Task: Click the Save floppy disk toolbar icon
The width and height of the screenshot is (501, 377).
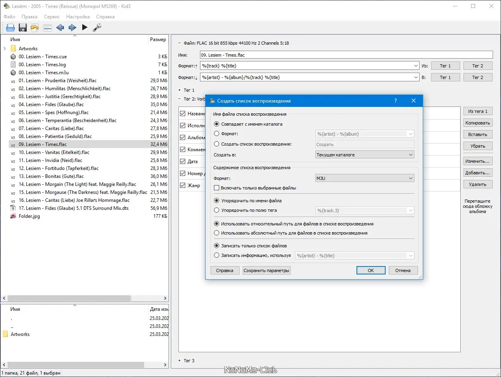Action: click(x=23, y=28)
